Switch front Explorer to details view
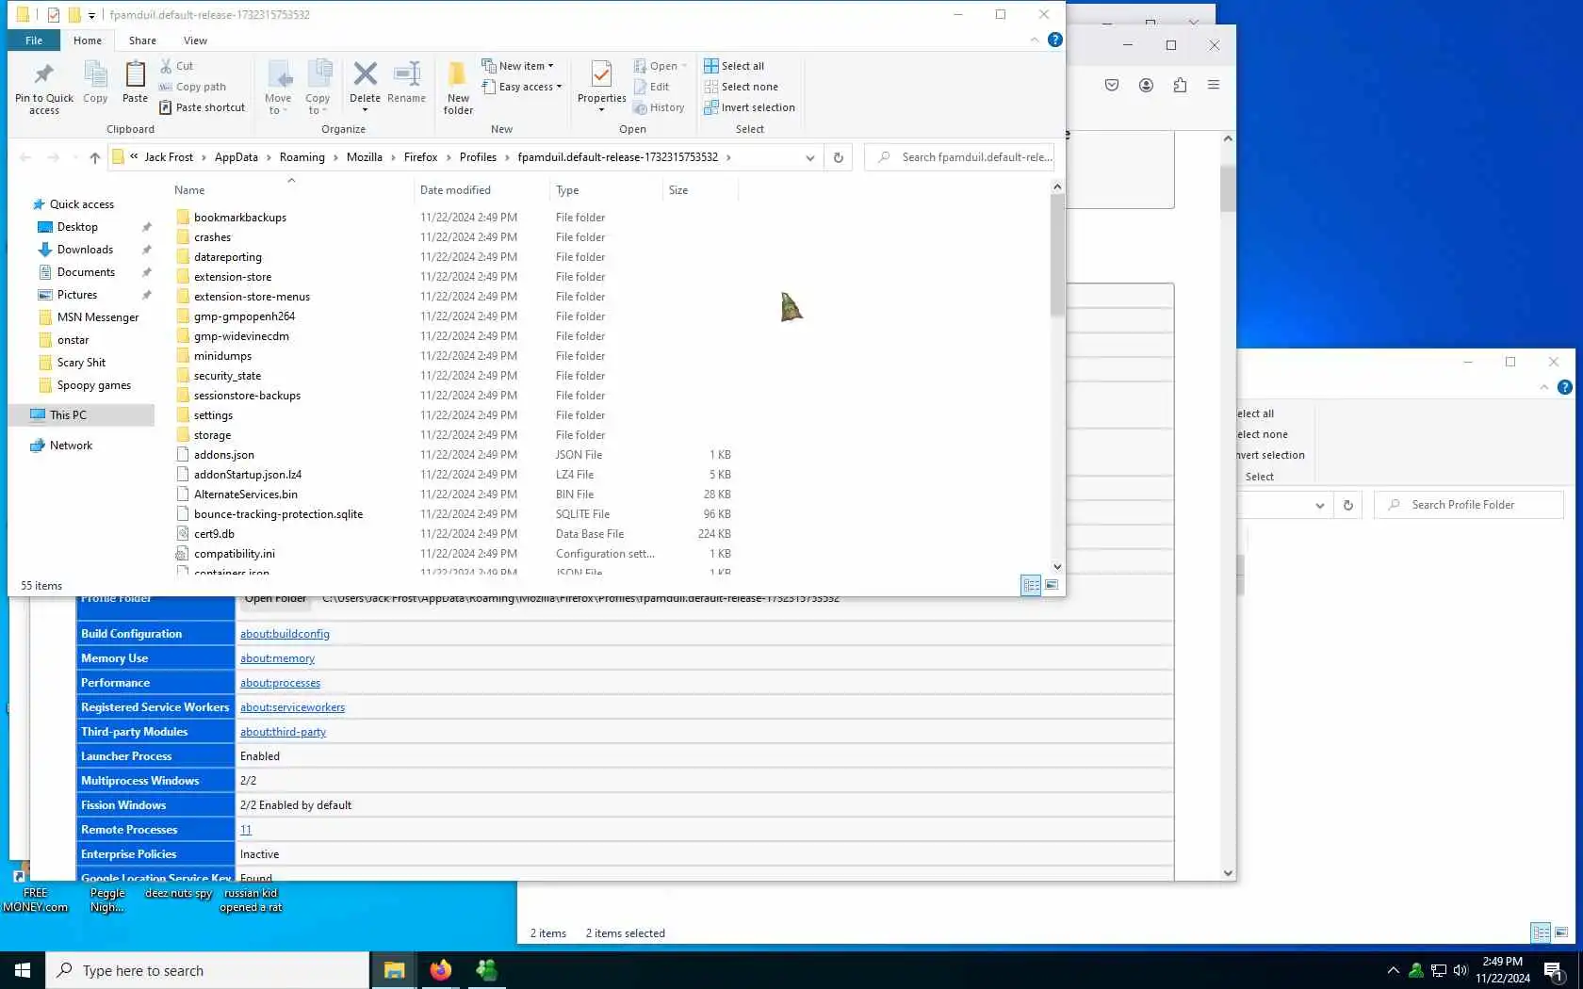This screenshot has width=1583, height=989. [1032, 585]
